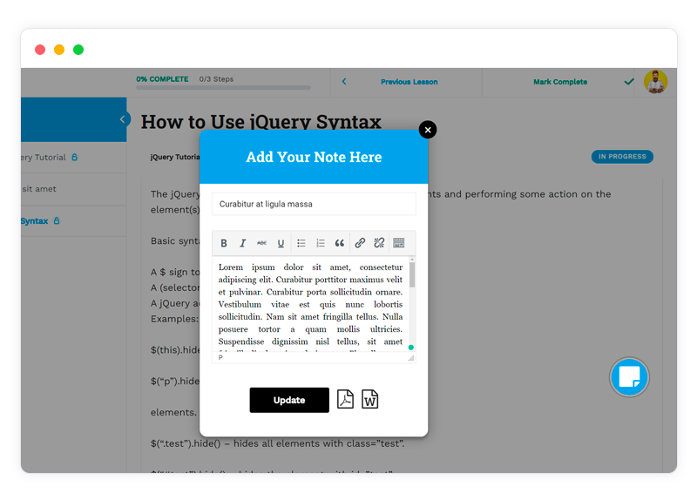Click inside the note body text area
The image size is (697, 500).
pyautogui.click(x=310, y=305)
